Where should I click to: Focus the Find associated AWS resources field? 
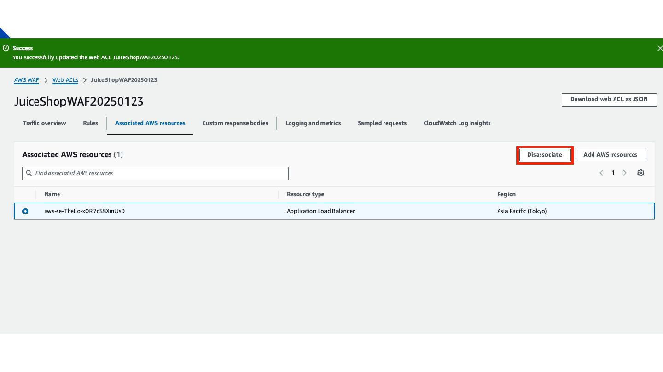(155, 173)
